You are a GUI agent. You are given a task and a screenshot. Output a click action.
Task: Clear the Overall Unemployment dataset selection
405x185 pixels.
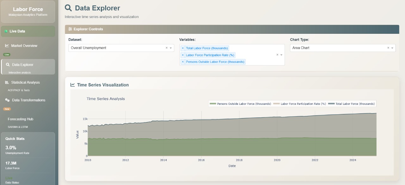tap(167, 48)
